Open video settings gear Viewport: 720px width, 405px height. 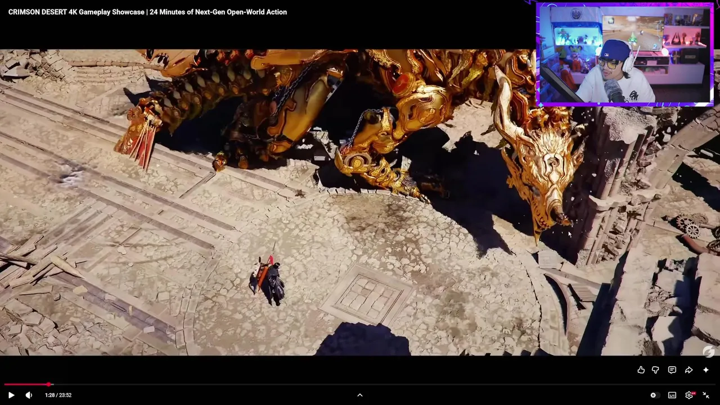coord(690,395)
